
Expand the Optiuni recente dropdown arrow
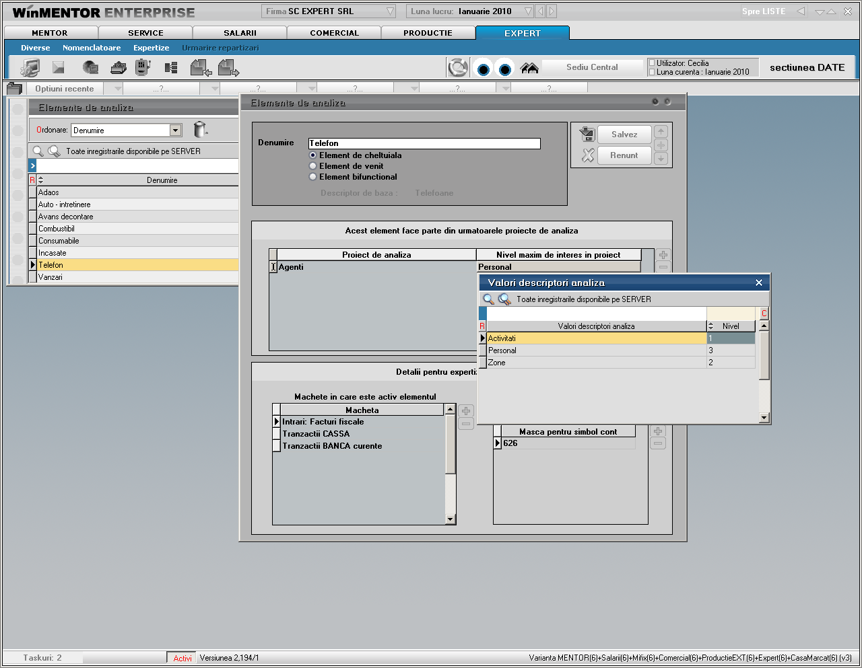[x=117, y=89]
